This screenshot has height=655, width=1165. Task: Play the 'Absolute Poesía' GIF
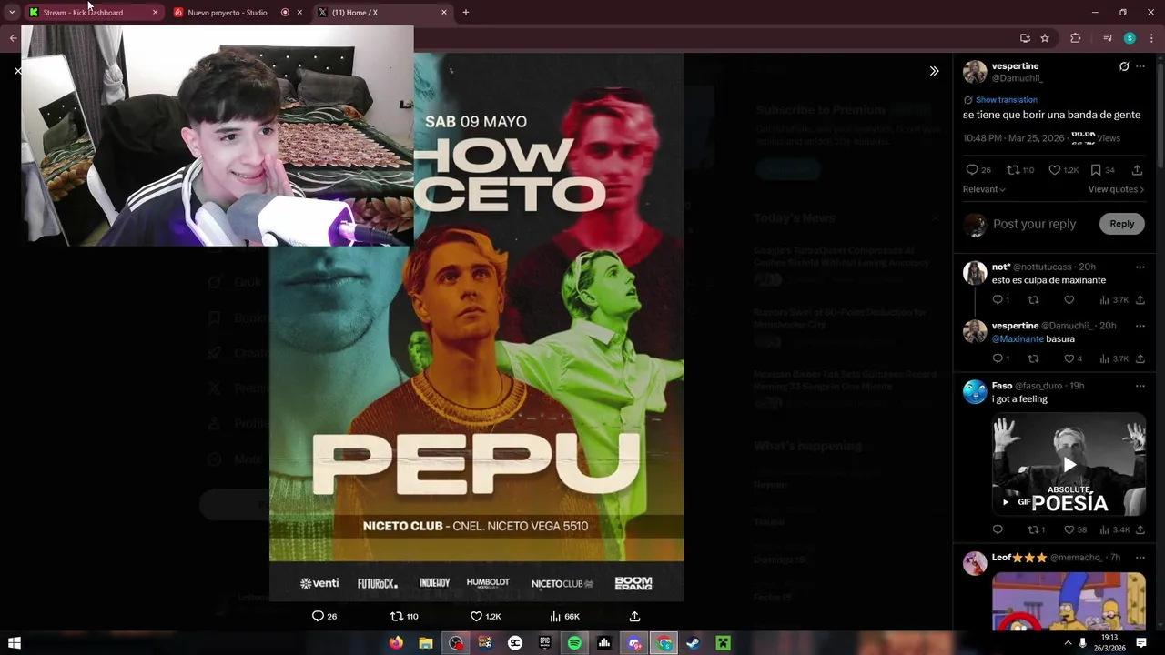tap(1069, 465)
